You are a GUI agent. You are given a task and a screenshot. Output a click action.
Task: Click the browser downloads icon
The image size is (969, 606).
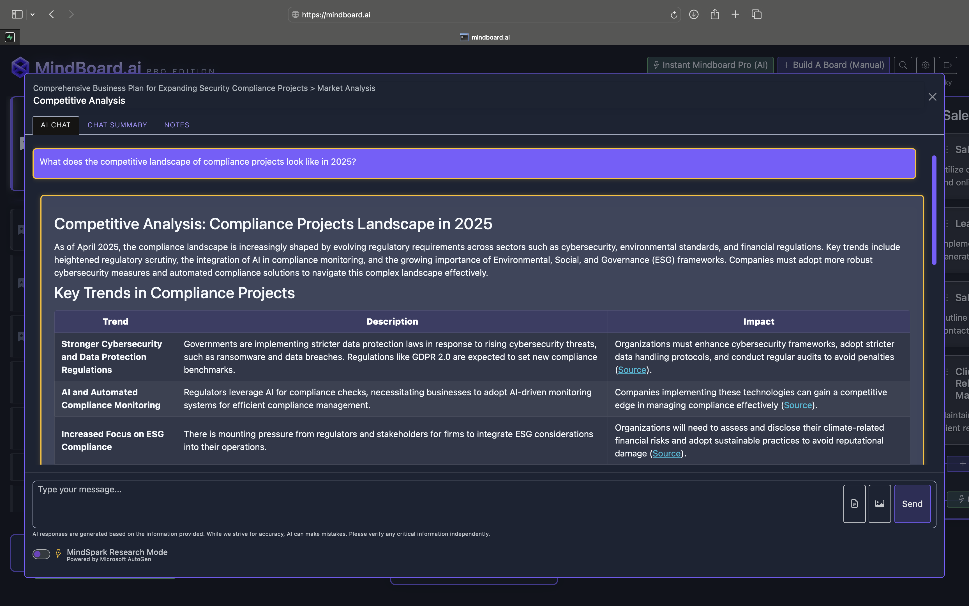[693, 14]
